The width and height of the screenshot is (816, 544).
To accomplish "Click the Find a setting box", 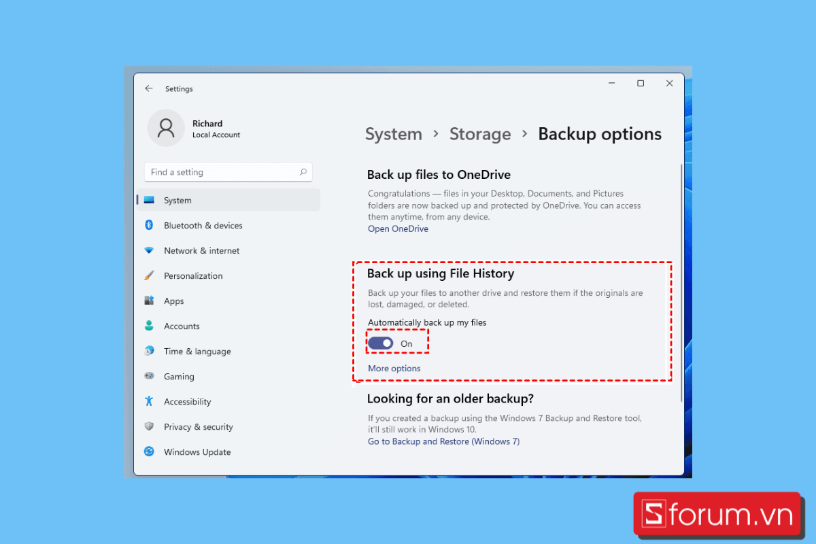I will (228, 172).
